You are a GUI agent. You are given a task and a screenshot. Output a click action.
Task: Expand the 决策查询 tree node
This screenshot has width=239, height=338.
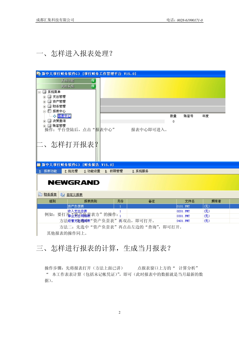click(x=44, y=121)
